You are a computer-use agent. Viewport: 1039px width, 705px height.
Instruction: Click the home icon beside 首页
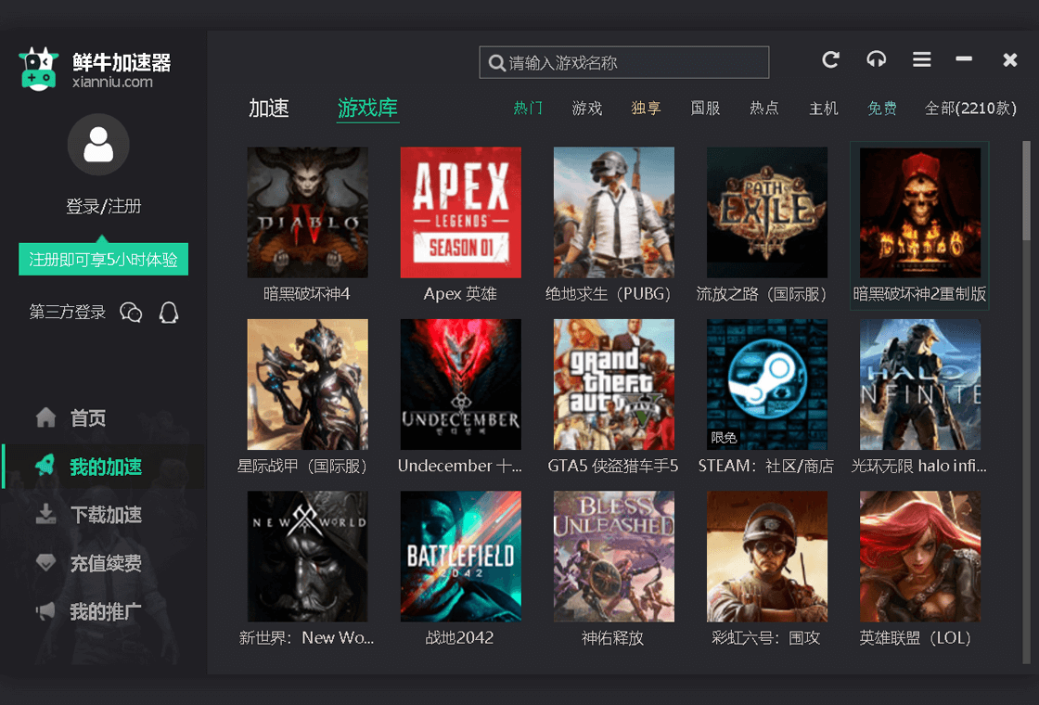click(x=45, y=417)
